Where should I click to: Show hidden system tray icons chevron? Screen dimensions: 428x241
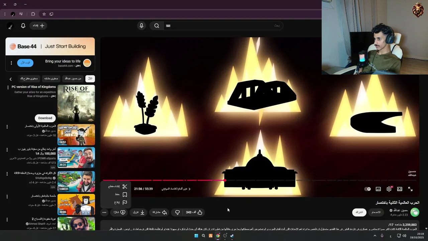[374, 236]
